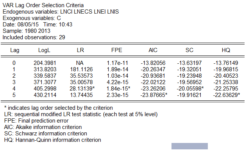Click the LogL value 204.3981

point(45,63)
